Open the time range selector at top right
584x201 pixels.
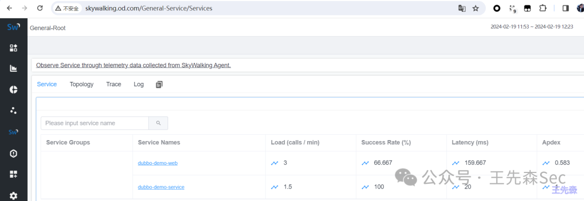coord(532,27)
